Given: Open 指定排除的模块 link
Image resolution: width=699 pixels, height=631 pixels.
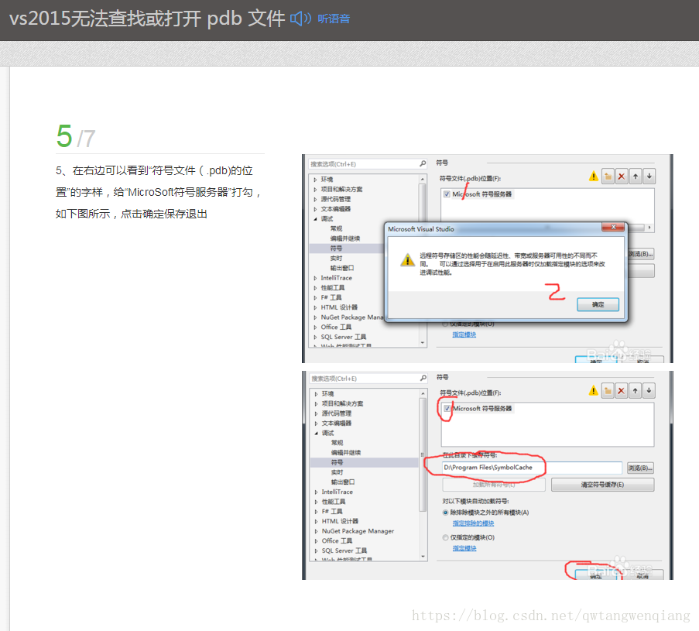Looking at the screenshot, I should 474,523.
